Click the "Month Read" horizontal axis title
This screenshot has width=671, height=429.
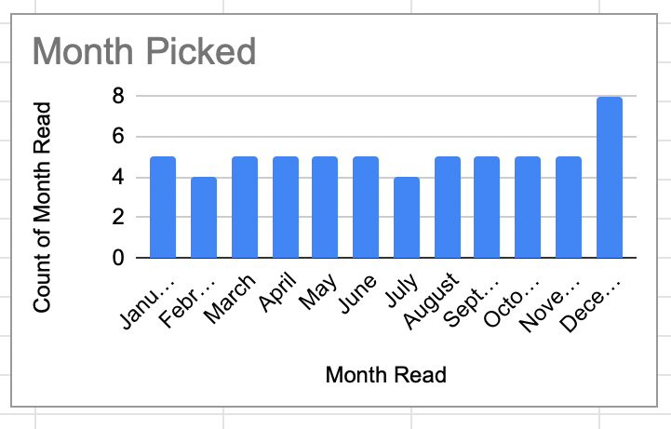tap(385, 375)
